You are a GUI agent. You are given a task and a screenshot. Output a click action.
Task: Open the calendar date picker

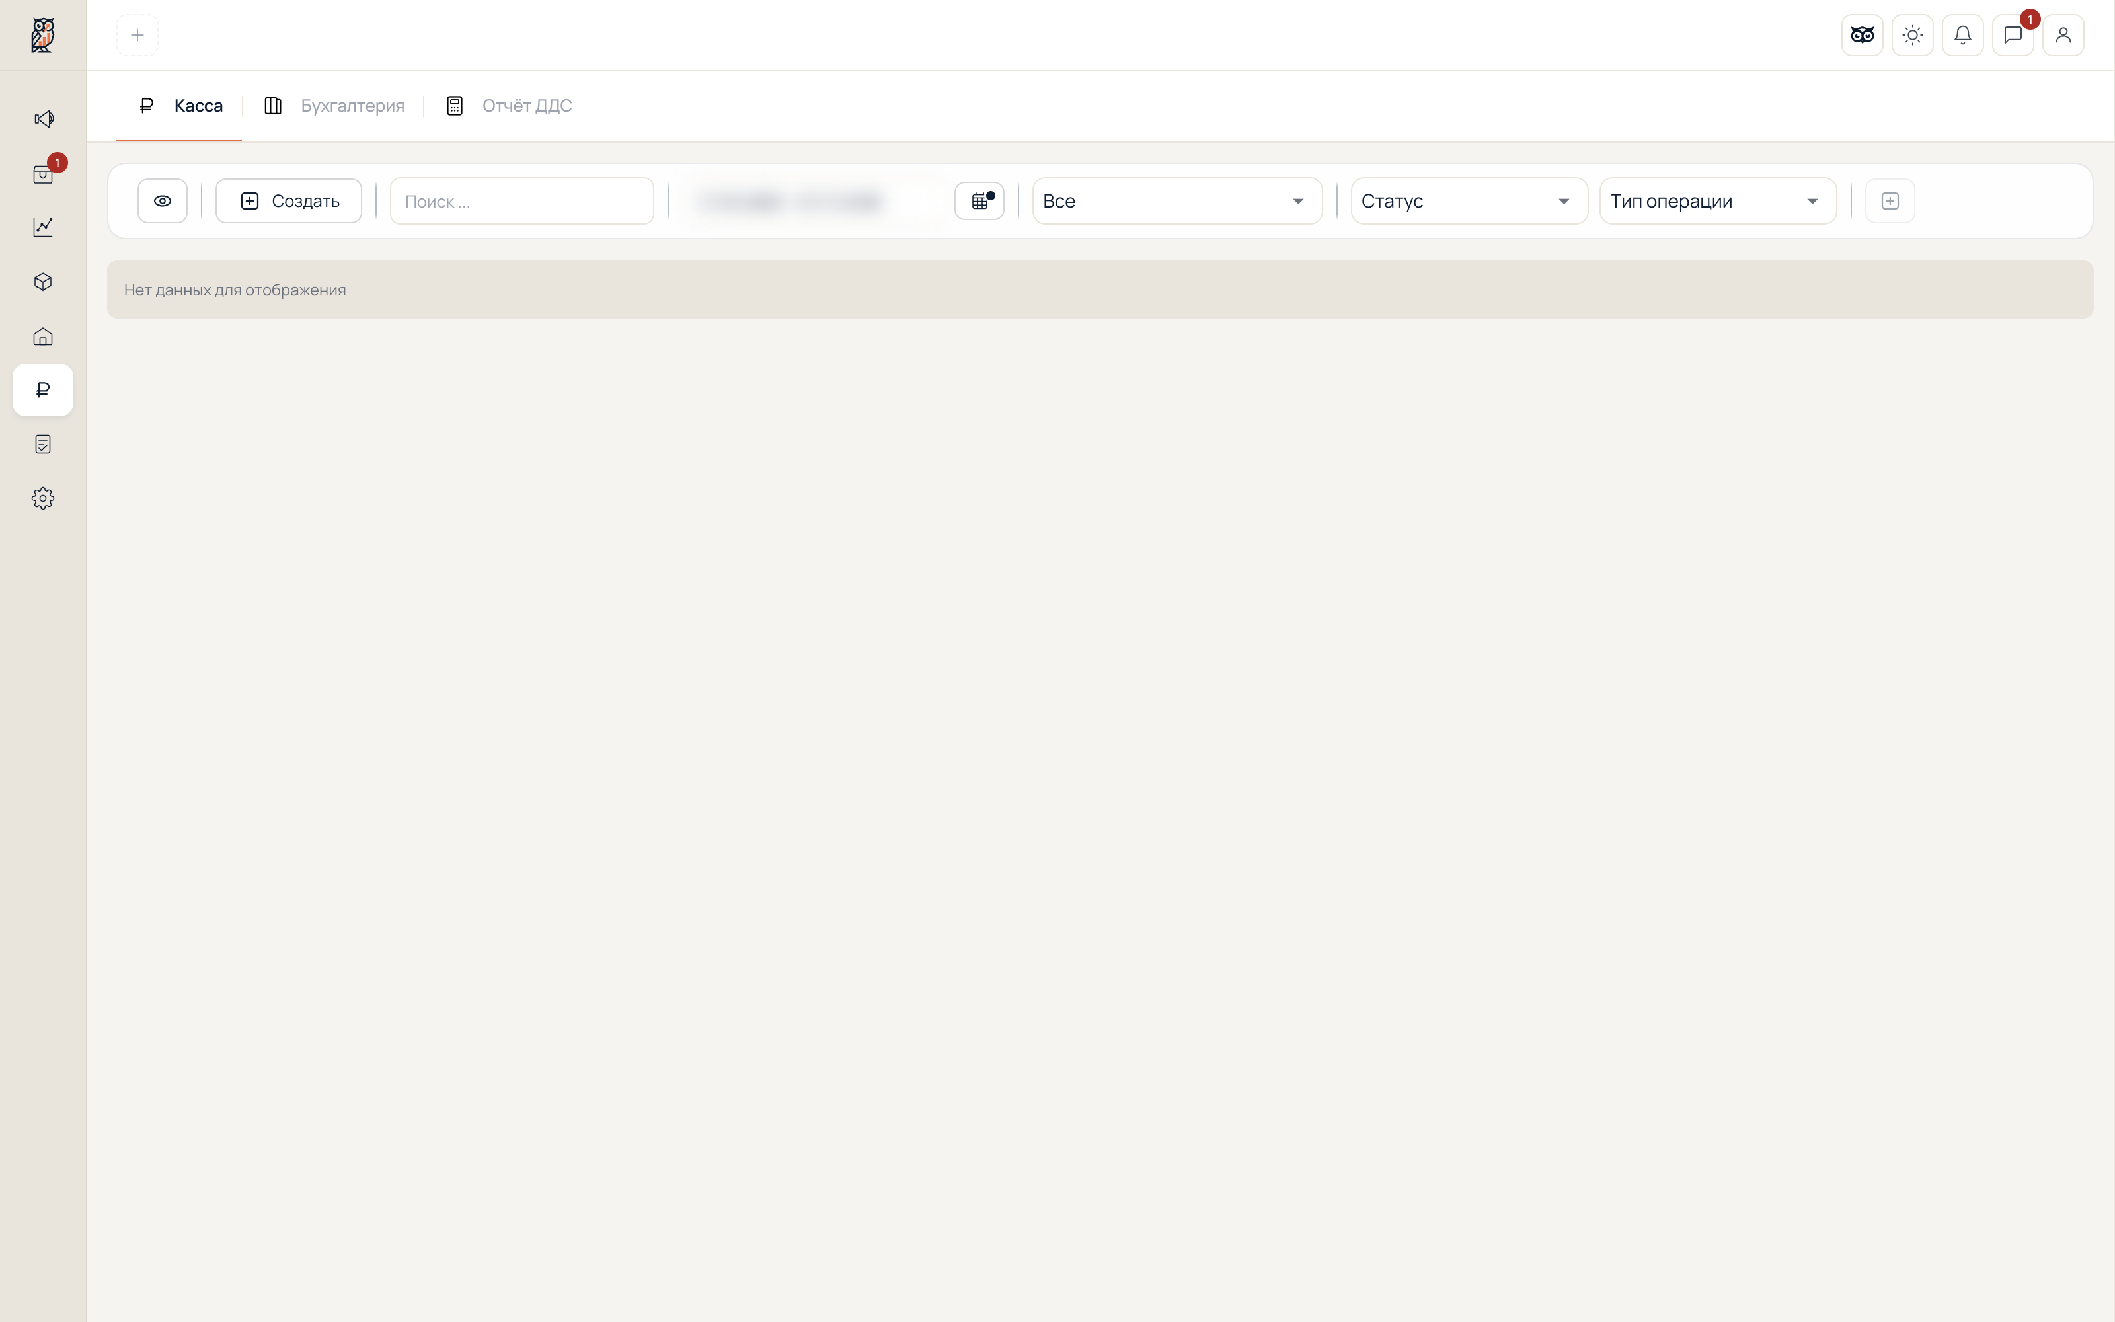coord(980,201)
